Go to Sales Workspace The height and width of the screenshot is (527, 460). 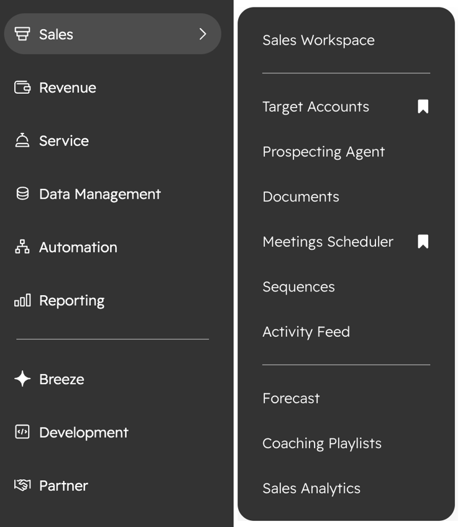[318, 40]
